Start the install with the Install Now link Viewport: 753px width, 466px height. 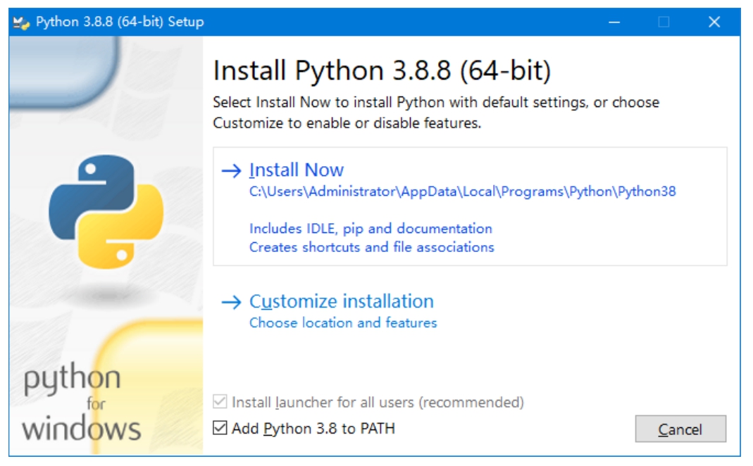point(297,170)
